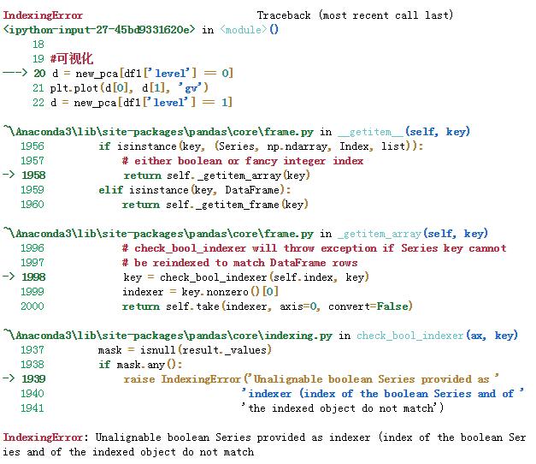The width and height of the screenshot is (536, 464).
Task: Click the red 'IndexingError' heading at top
Action: [43, 15]
